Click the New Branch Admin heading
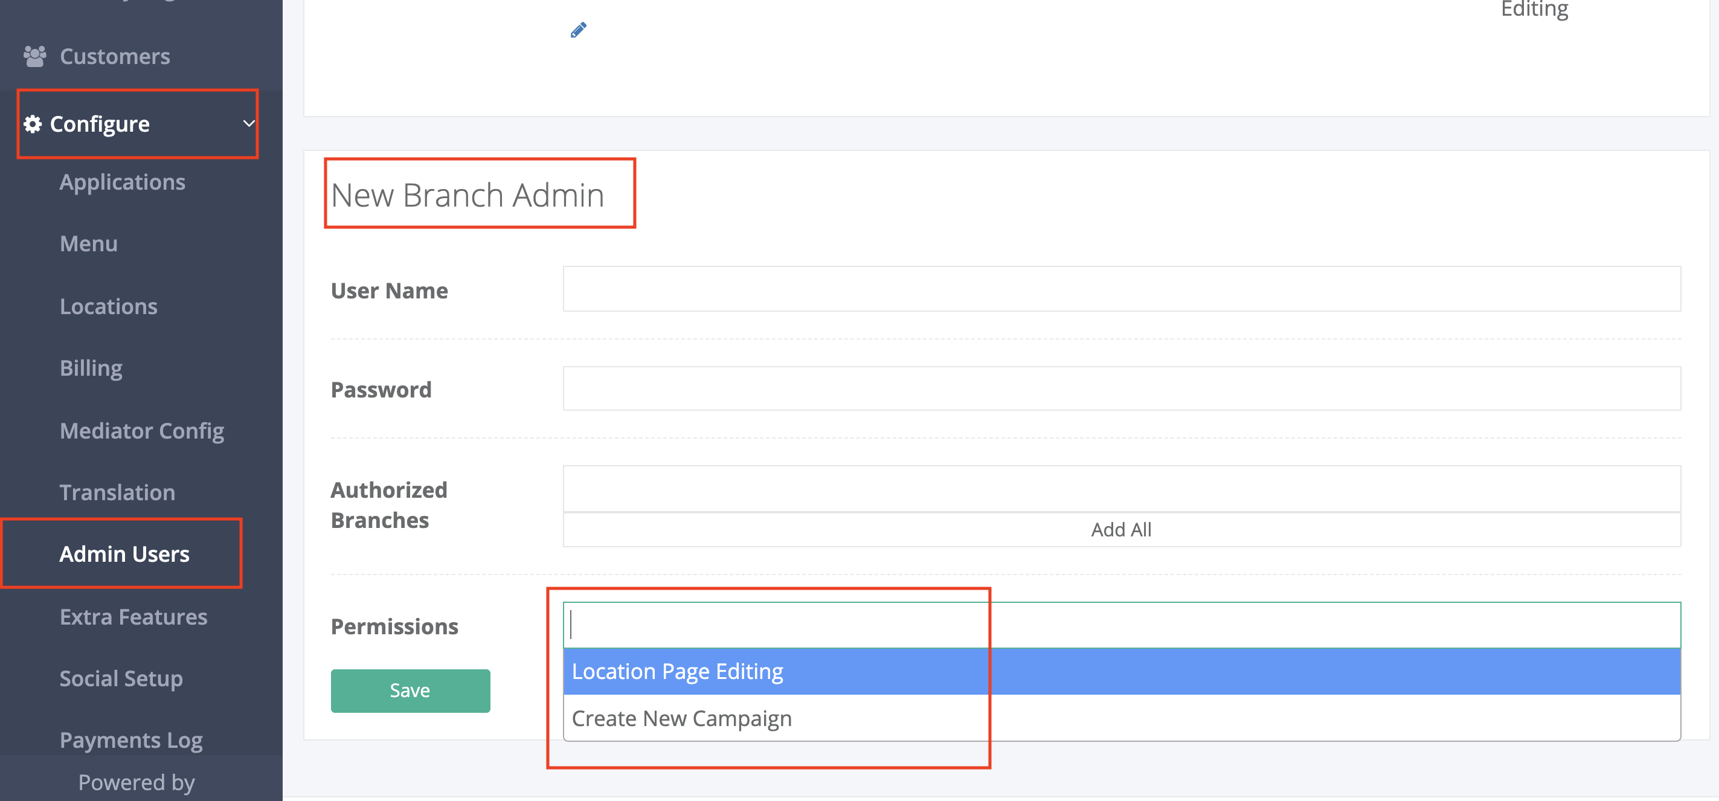The height and width of the screenshot is (801, 1719). point(468,195)
